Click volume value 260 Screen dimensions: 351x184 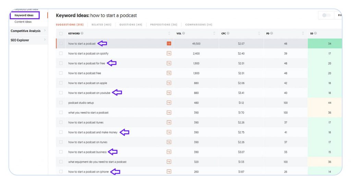pyautogui.click(x=196, y=172)
